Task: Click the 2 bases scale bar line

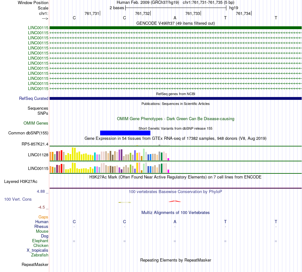Action: click(176, 8)
